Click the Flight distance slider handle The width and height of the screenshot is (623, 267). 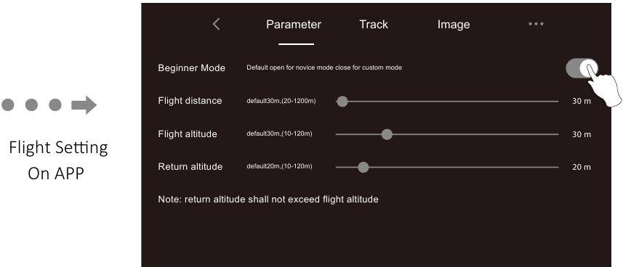(342, 102)
